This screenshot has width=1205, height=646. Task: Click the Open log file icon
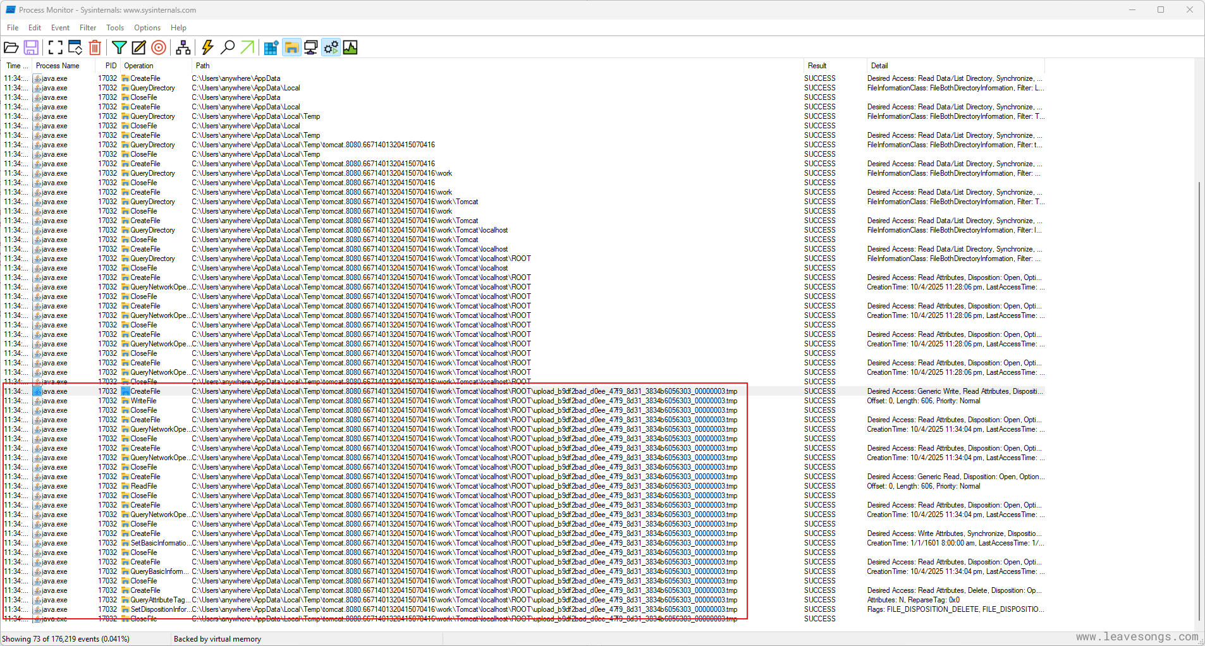tap(11, 47)
